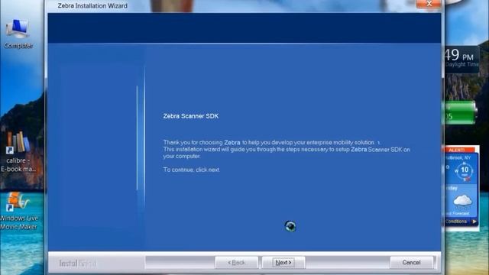Click the Zebra Installation Wizard title bar text
489x275 pixels.
tap(92, 5)
